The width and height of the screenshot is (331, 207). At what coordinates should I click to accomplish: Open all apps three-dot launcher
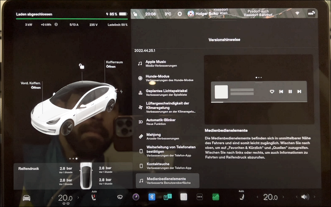tap(200, 197)
